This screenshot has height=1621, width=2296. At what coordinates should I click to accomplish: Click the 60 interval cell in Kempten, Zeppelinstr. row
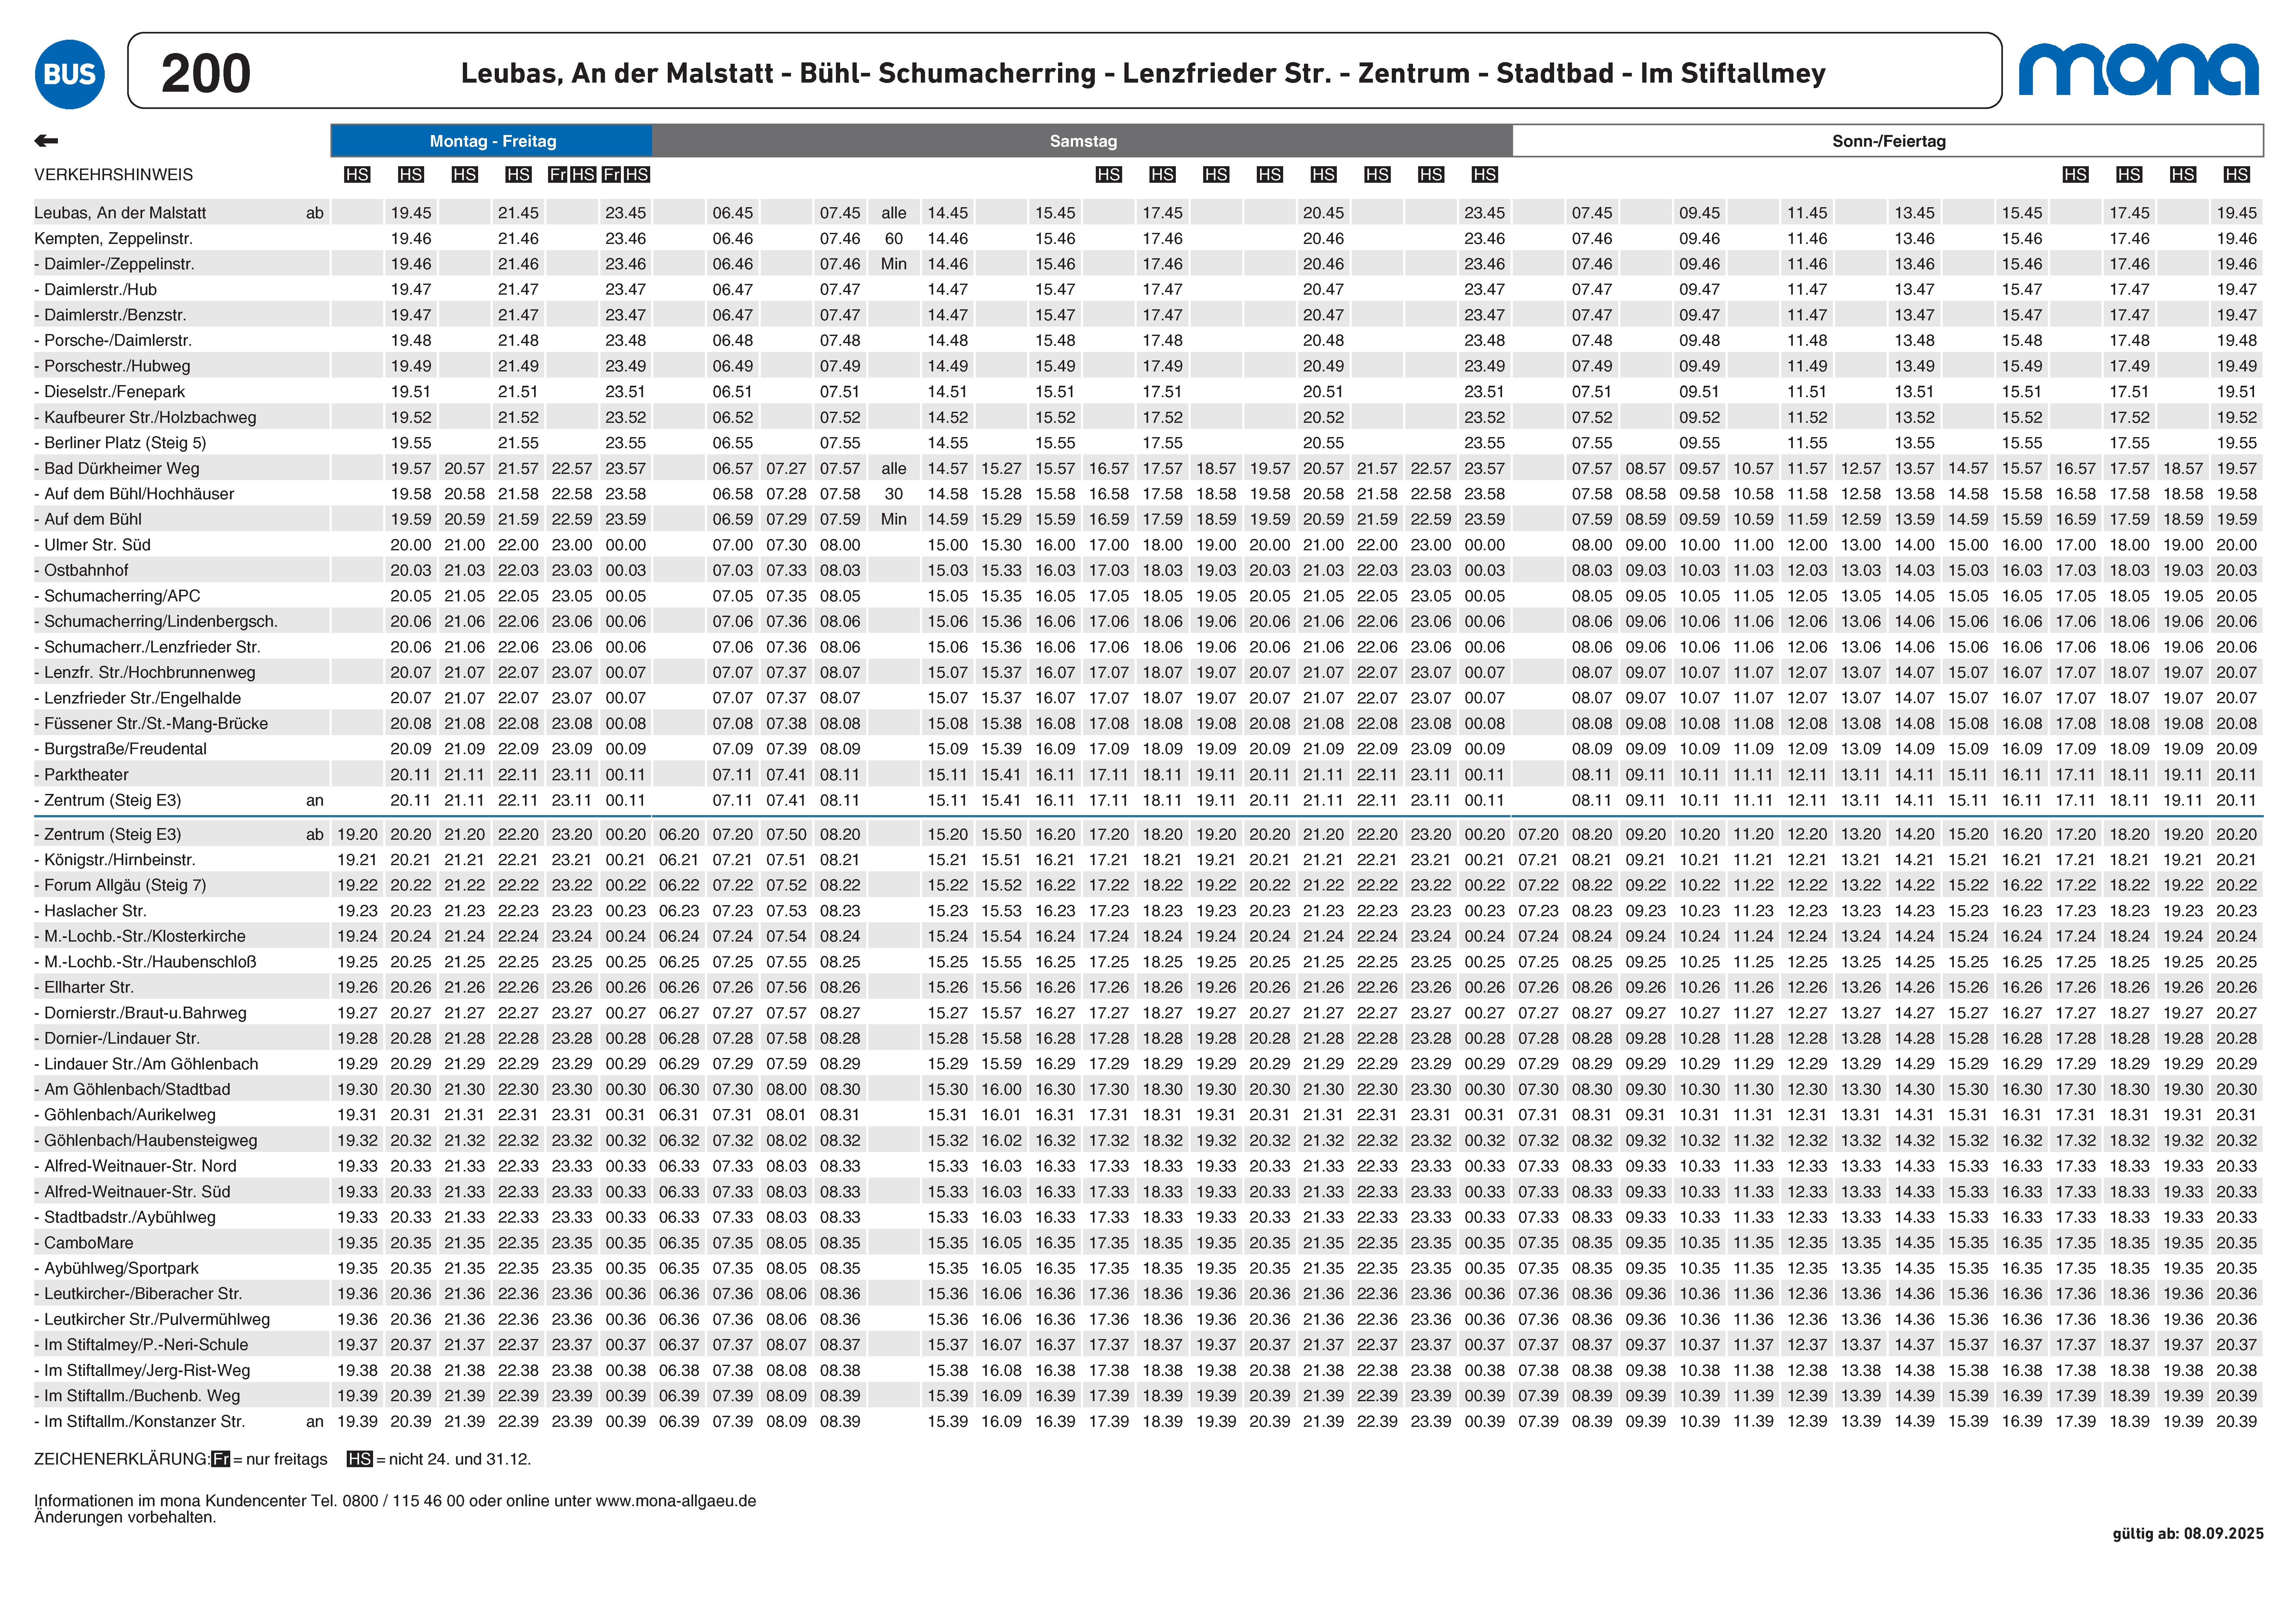894,239
